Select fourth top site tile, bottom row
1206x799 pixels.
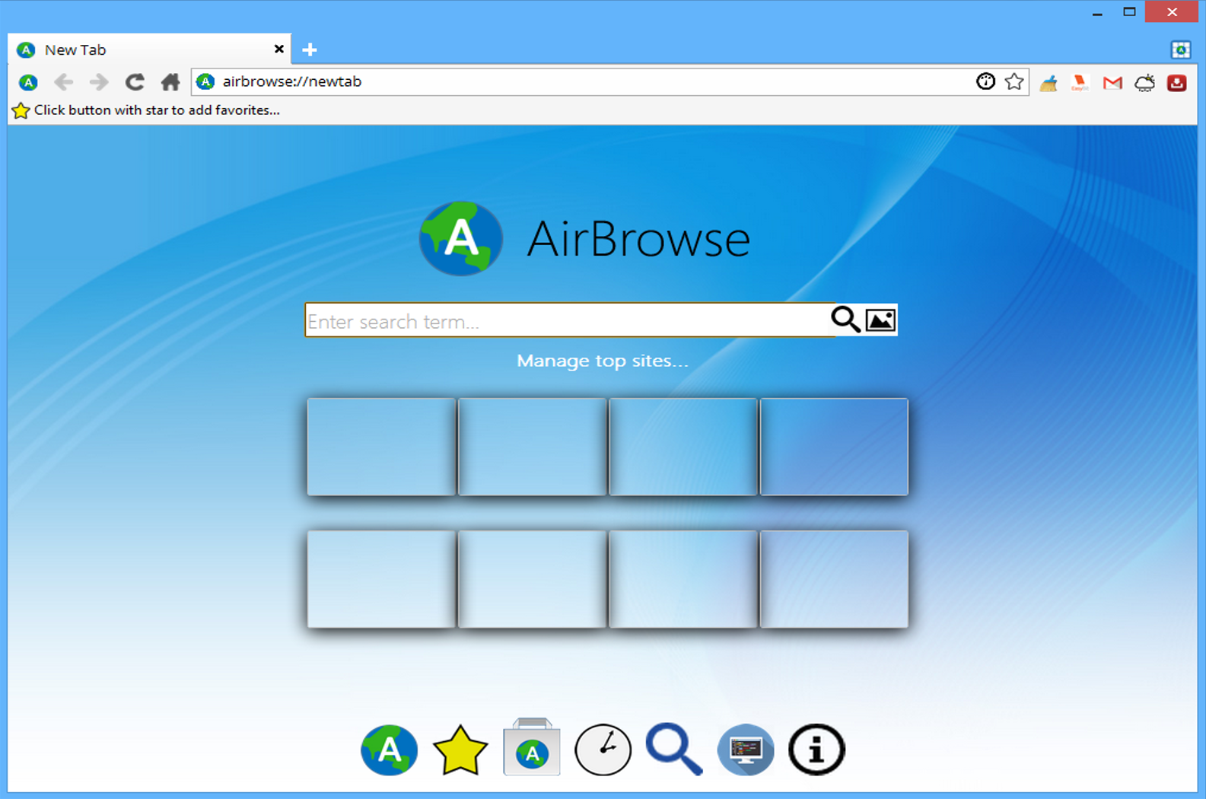(834, 579)
